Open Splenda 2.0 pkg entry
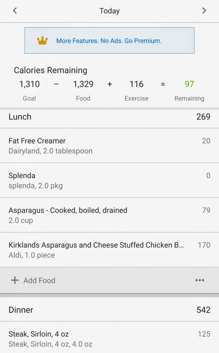The image size is (219, 353). pyautogui.click(x=109, y=180)
